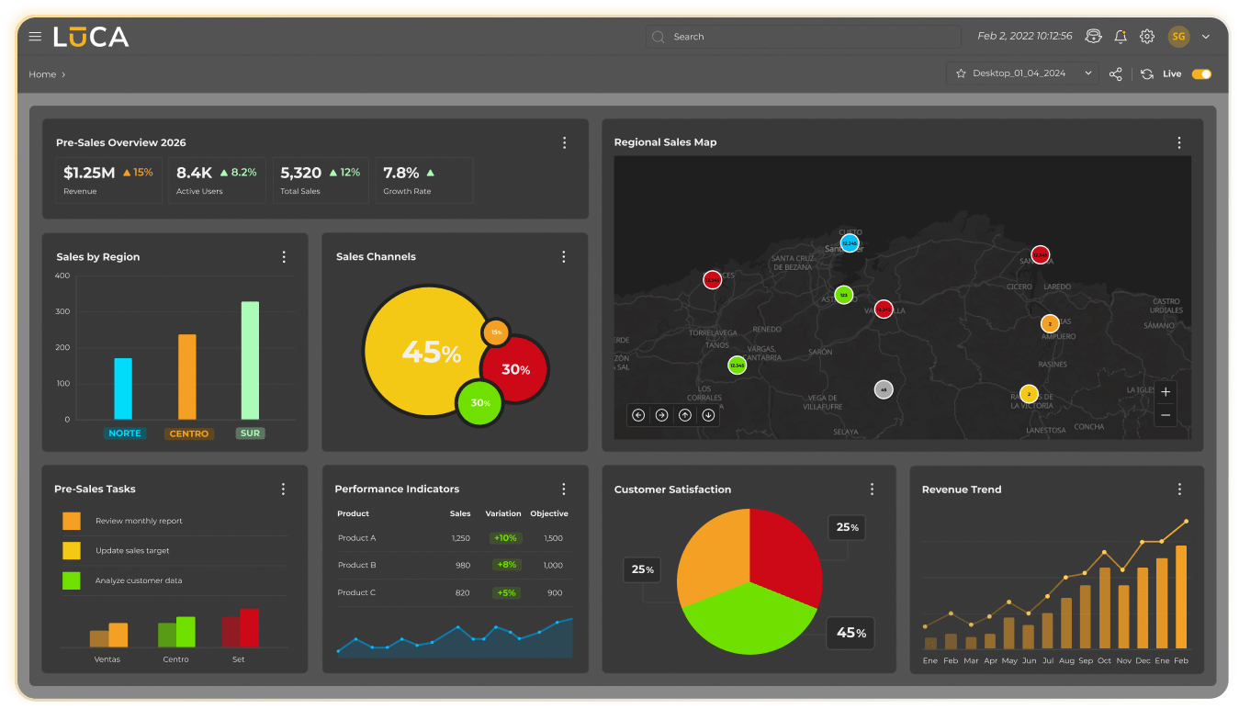This screenshot has height=709, width=1239.
Task: Click the support agent headset icon
Action: click(x=1093, y=37)
